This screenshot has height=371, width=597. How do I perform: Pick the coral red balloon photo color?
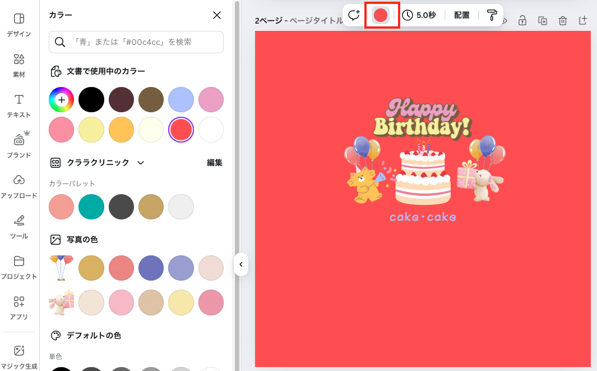121,268
